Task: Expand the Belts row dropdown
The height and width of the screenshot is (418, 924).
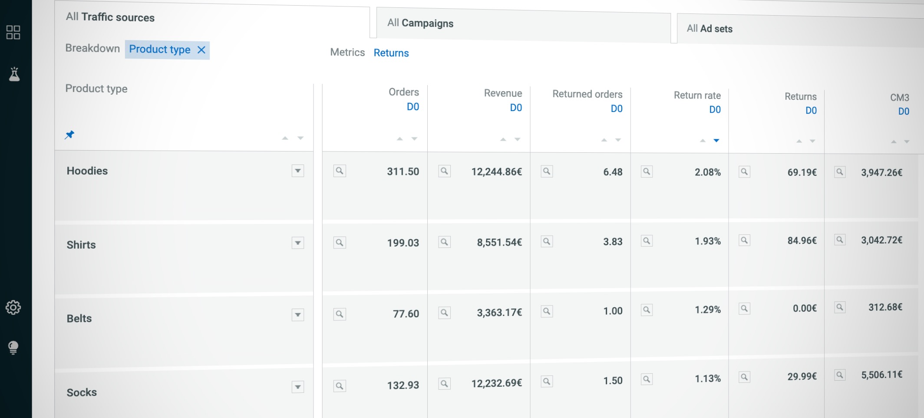Action: coord(298,315)
